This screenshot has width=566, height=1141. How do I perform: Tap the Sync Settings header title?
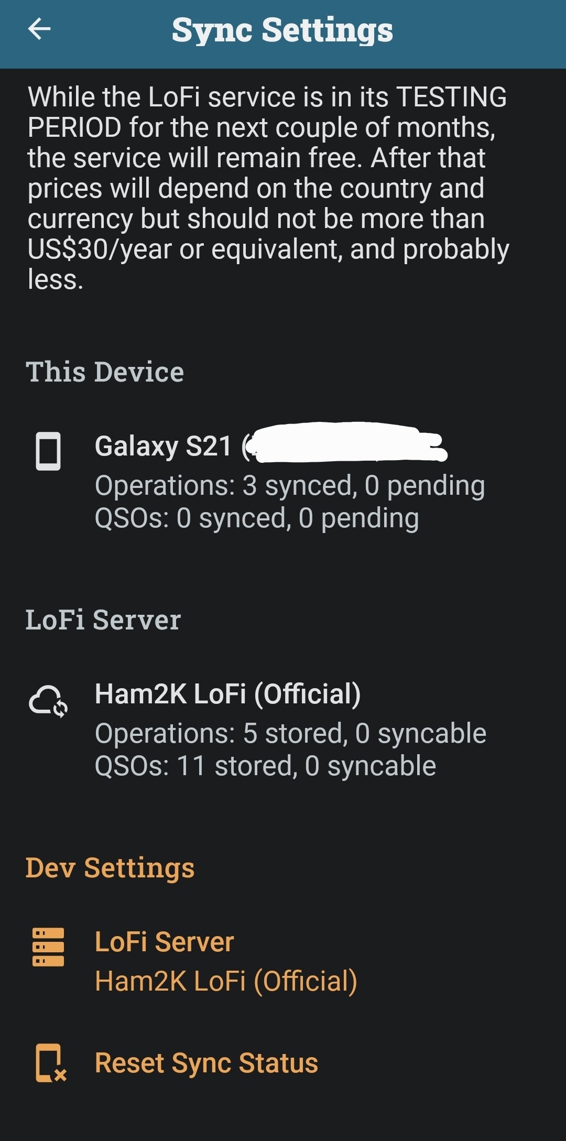[282, 30]
